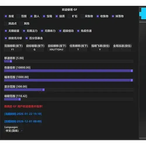Toggle 技能无冷却 checkbox
The height and width of the screenshot is (146, 146).
coord(6,38)
